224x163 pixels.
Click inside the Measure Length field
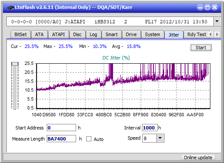click(62, 139)
